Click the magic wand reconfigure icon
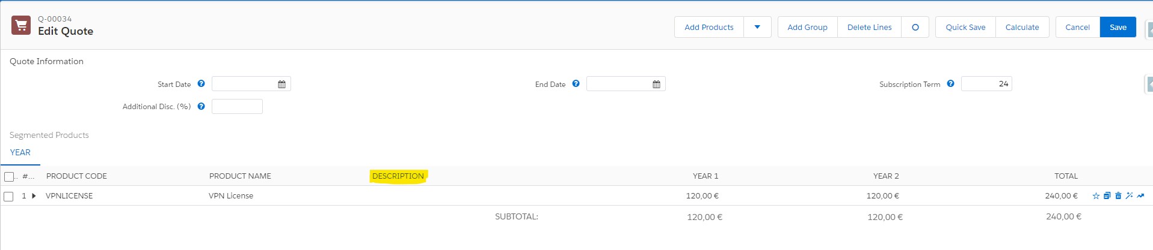The height and width of the screenshot is (250, 1153). pos(1129,196)
